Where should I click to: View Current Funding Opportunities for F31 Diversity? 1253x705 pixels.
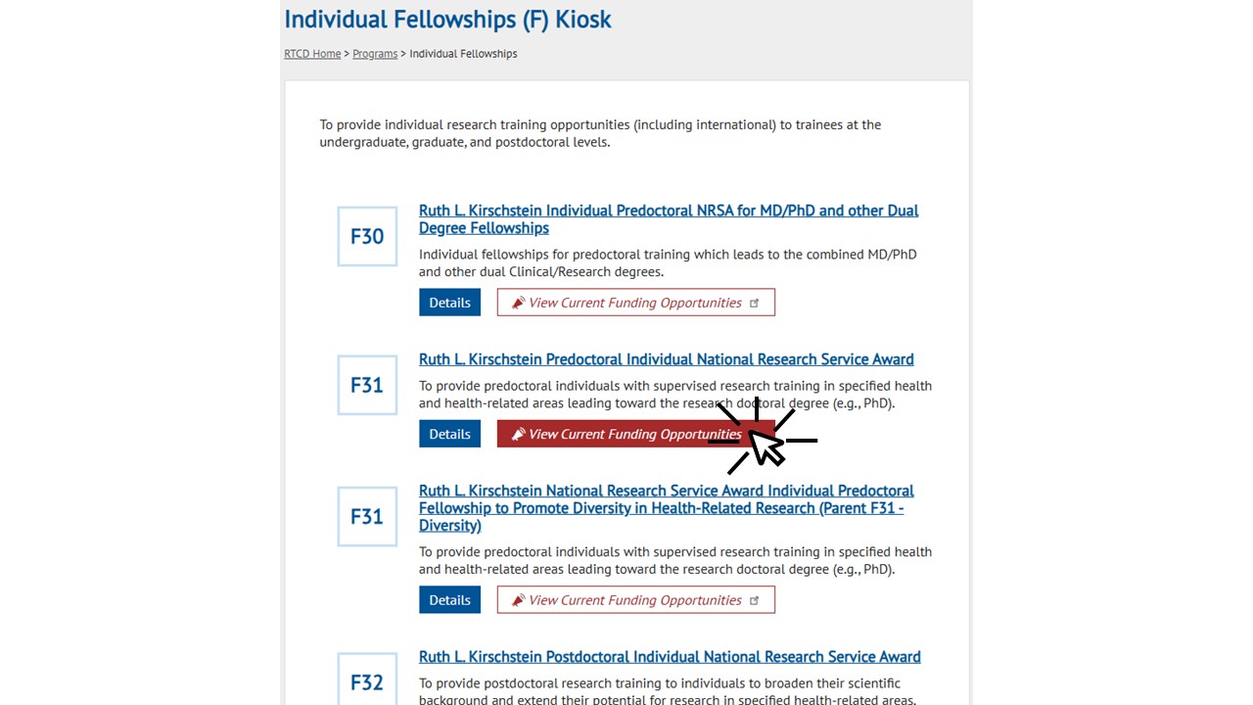tap(636, 600)
